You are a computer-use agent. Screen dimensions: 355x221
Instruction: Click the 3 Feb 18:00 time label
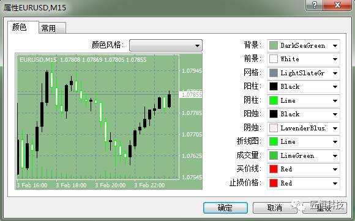[x=71, y=185]
